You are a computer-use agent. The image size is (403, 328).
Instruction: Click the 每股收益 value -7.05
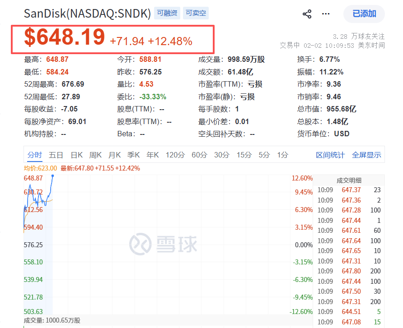[x=70, y=109]
